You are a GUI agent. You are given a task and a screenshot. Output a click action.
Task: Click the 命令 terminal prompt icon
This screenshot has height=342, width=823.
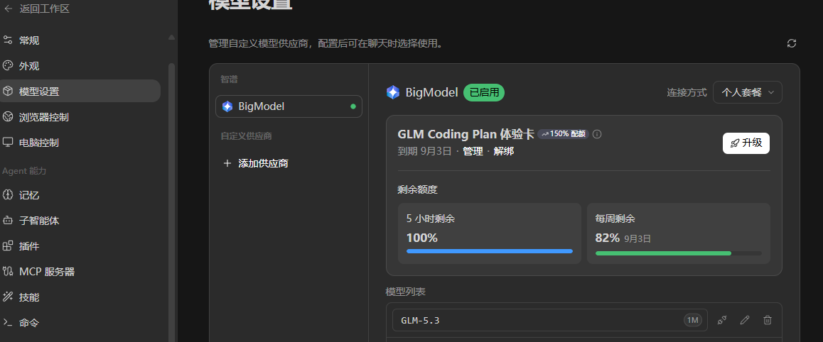point(8,323)
